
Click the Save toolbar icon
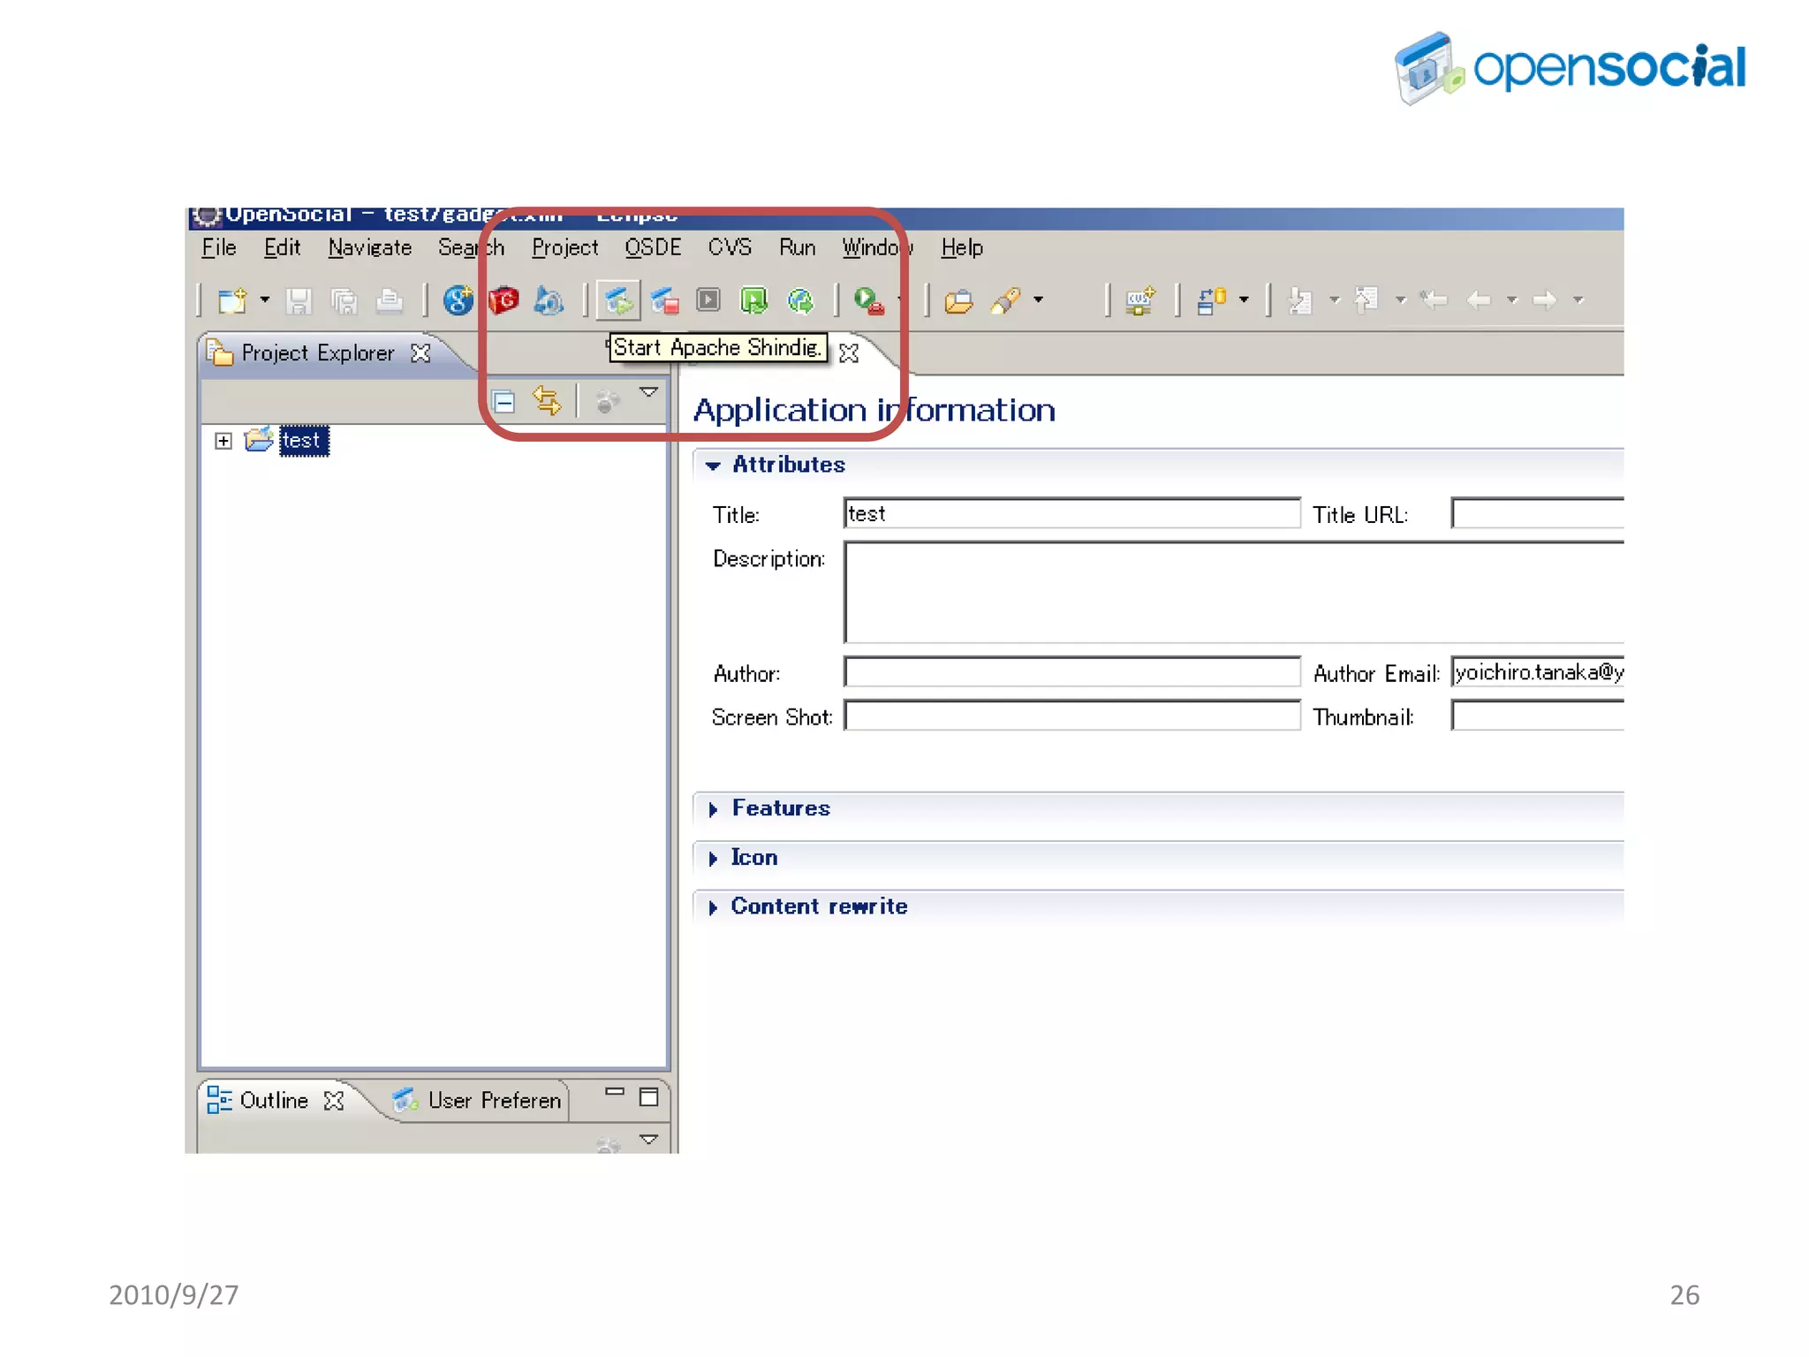[x=299, y=301]
